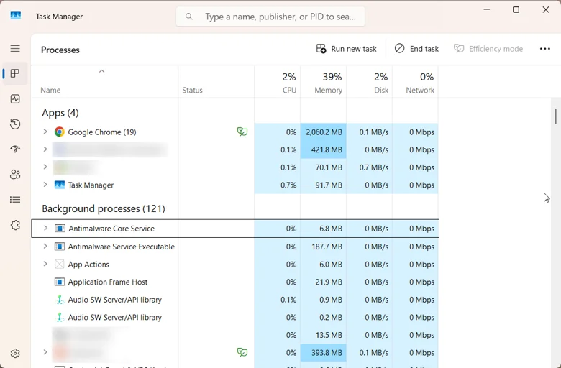Expand the Google Chrome (19) group
The width and height of the screenshot is (561, 368).
[x=45, y=132]
